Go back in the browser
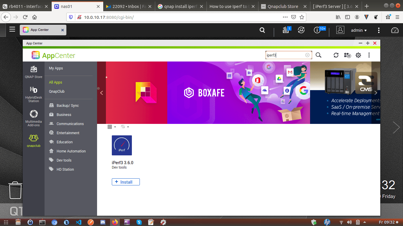The height and width of the screenshot is (226, 403). 6,17
